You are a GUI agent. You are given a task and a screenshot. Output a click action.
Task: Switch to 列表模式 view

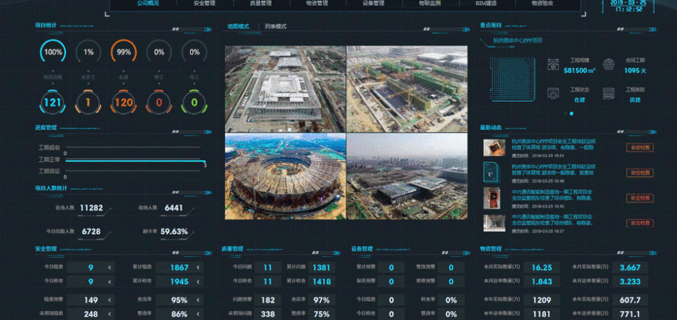(x=275, y=27)
